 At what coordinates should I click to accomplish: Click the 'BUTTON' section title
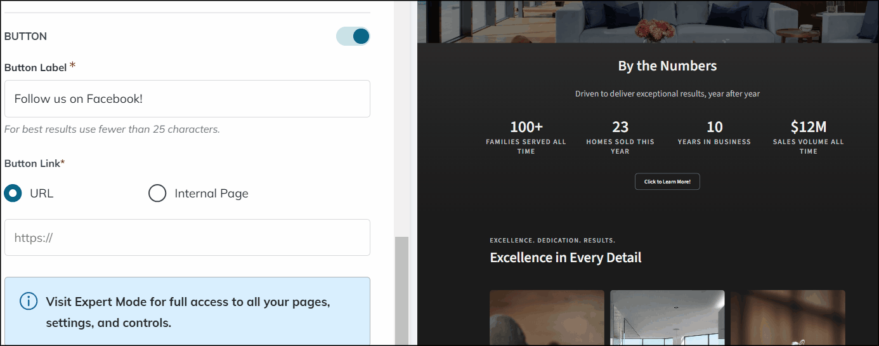(25, 36)
